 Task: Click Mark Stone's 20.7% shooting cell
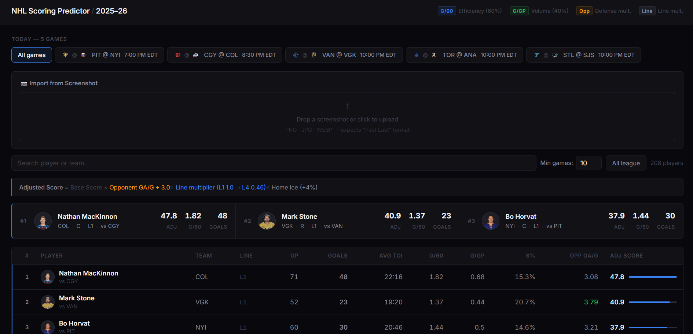click(x=525, y=302)
